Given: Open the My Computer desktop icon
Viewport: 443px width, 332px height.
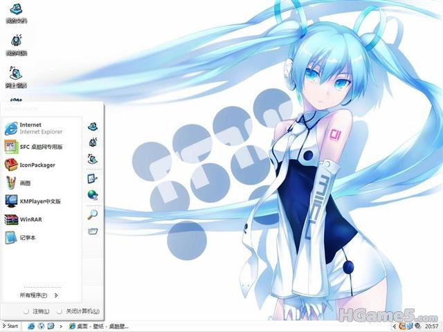Looking at the screenshot, I should [x=16, y=45].
